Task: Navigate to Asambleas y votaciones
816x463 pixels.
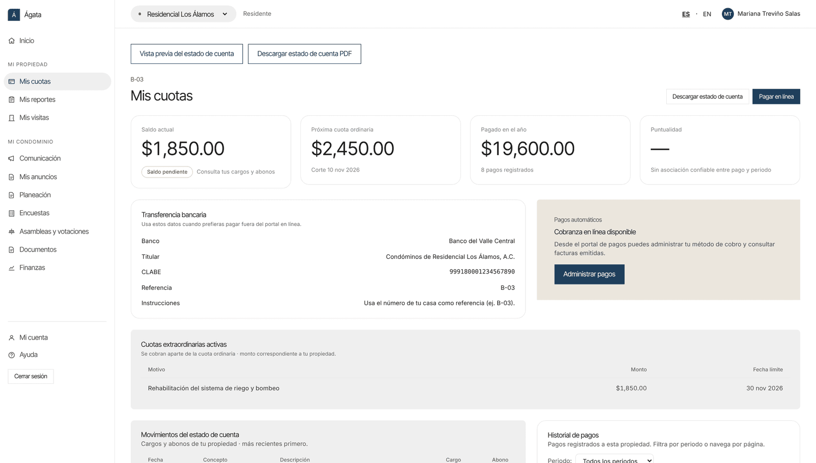Action: 57,231
